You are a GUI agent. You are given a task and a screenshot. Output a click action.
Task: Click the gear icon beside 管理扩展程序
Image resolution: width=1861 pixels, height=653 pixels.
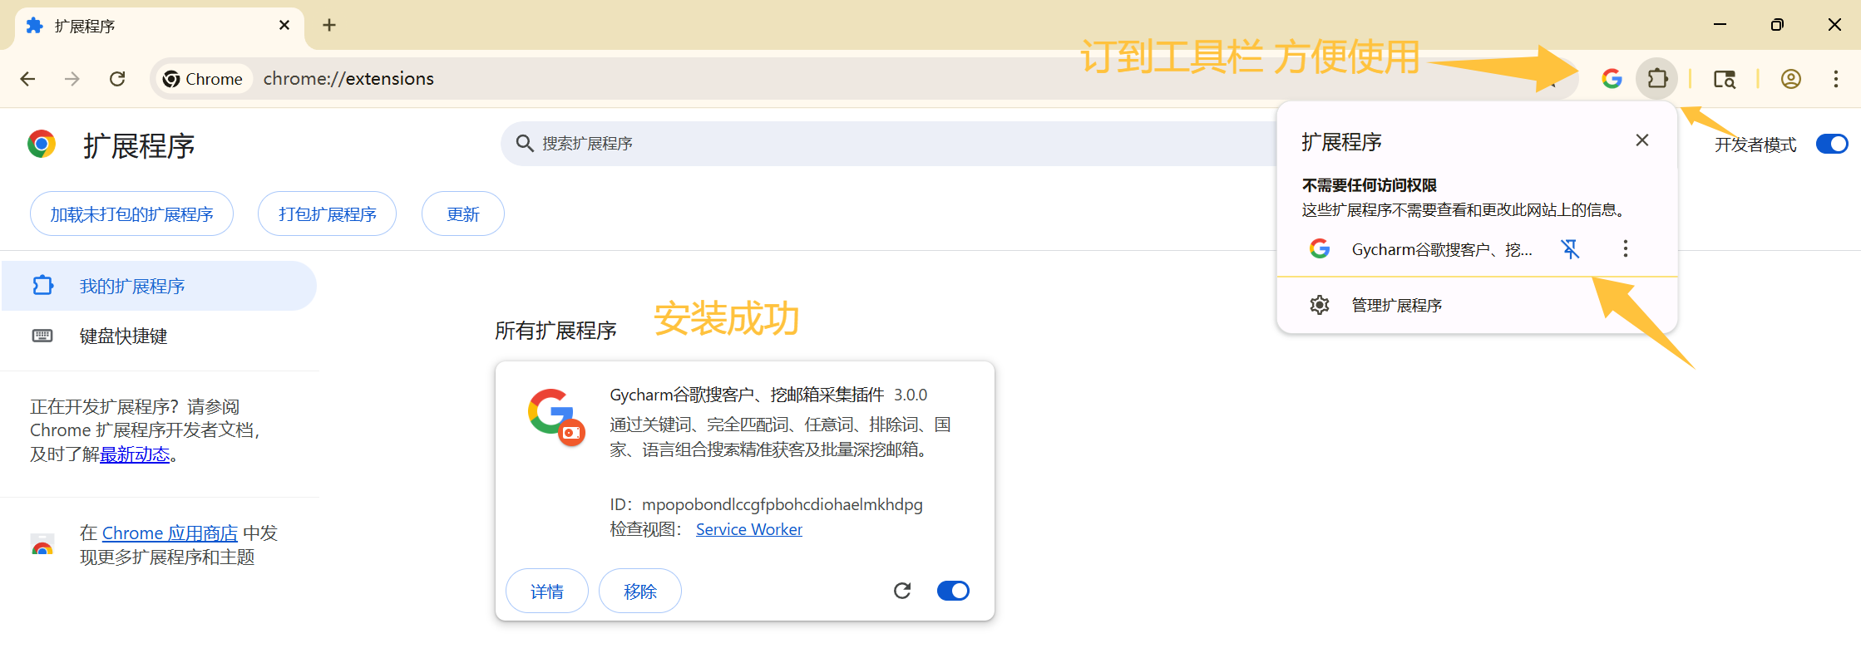pyautogui.click(x=1320, y=305)
